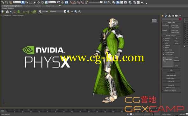Open the Rendered Frame Window icon
The image size is (188, 116).
pos(138,2)
